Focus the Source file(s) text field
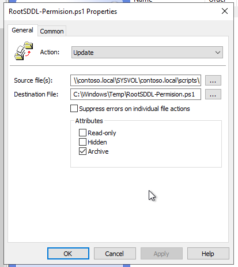 click(x=135, y=80)
